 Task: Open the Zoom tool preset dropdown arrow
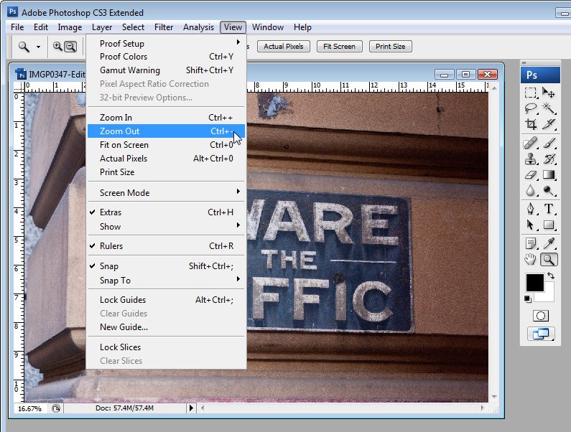click(38, 47)
